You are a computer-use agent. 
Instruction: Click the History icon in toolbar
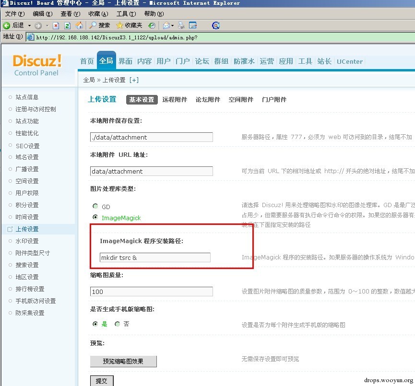tap(152, 25)
